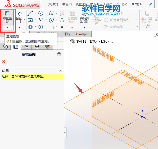Click the 剪裁实体 trim entities tool
Image resolution: width=158 pixels, height=149 pixels.
72,17
